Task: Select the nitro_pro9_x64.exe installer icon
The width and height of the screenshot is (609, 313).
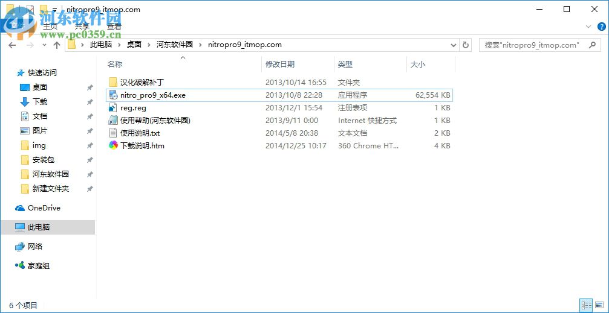Action: [113, 95]
